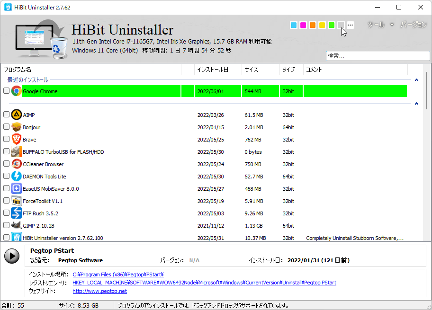The width and height of the screenshot is (432, 310).
Task: Visit the http://www.pegtop.net website link
Action: click(x=99, y=291)
